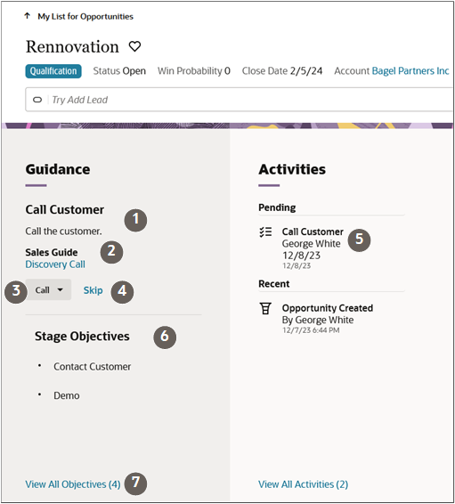Click the Opportunity Created activity icon
Viewport: 455px width, 504px height.
[265, 308]
